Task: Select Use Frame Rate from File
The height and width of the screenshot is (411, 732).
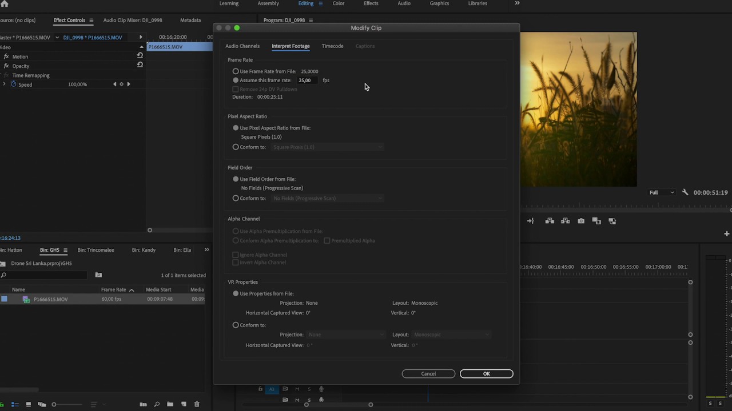Action: 236,71
